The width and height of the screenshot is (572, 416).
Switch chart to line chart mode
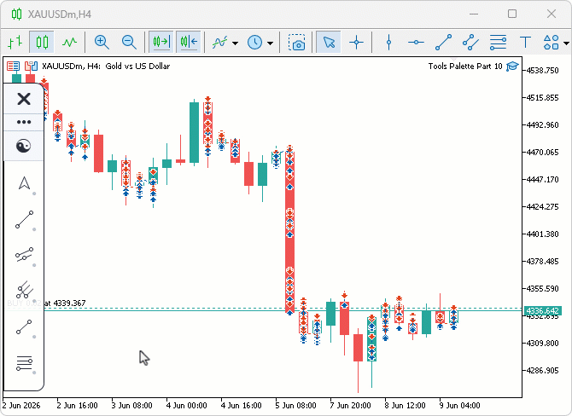tap(70, 43)
